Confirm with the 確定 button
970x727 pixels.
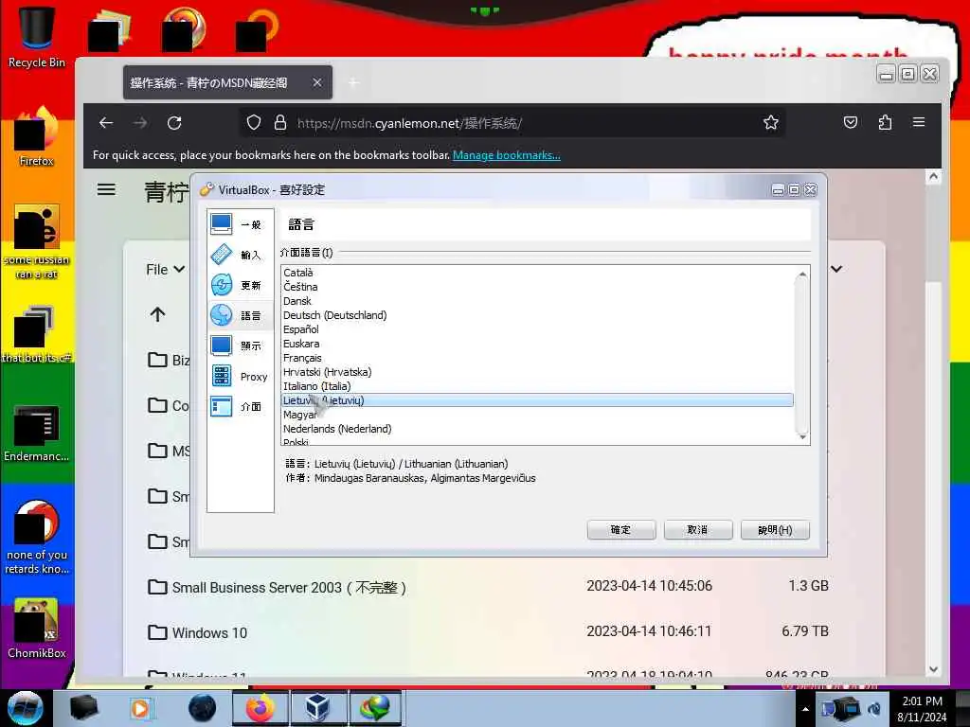(621, 530)
